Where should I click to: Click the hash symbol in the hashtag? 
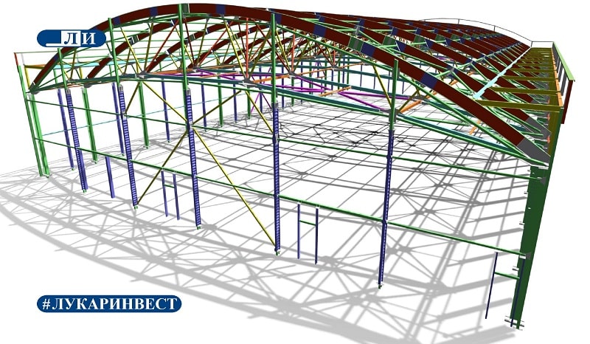[46, 304]
